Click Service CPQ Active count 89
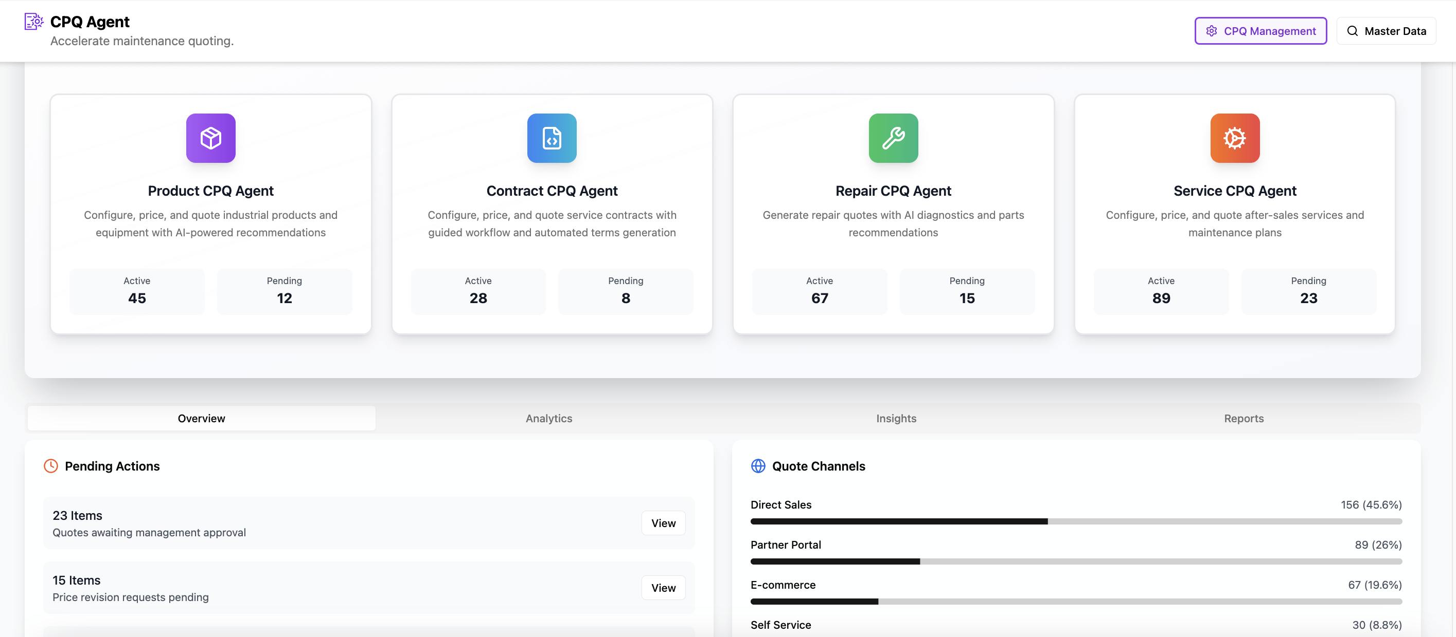The height and width of the screenshot is (637, 1456). (x=1161, y=298)
